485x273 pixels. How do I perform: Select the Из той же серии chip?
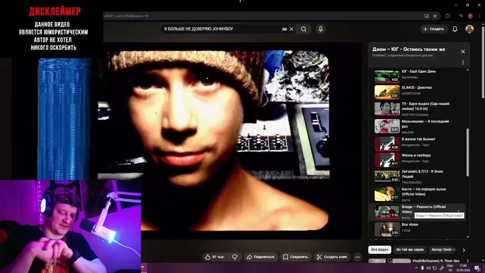[410, 249]
